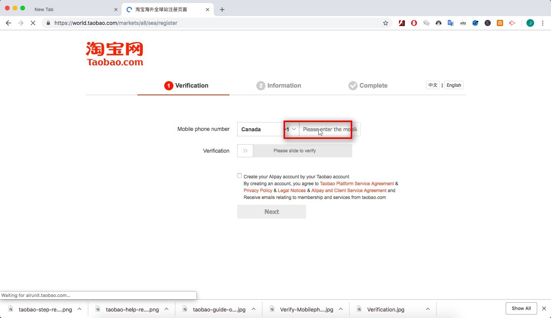Open the Legal Notices link
The width and height of the screenshot is (551, 318).
pyautogui.click(x=292, y=191)
